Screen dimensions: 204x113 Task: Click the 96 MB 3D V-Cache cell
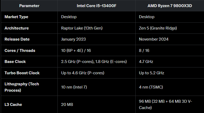[166, 105]
